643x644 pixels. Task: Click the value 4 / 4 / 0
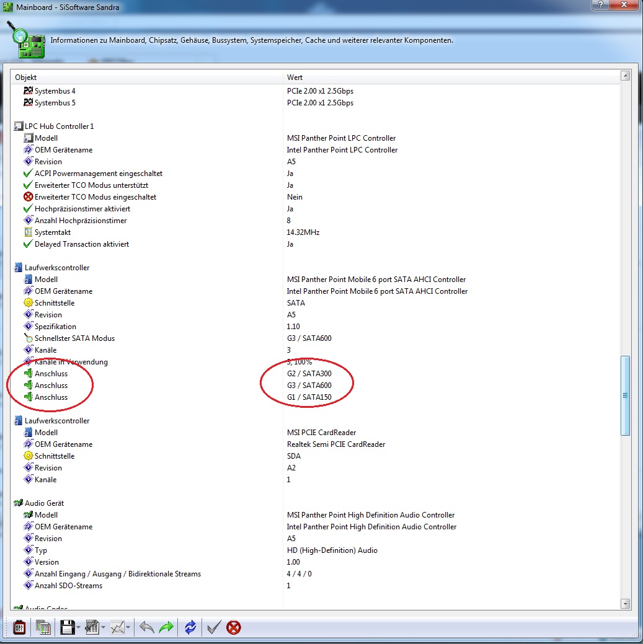(299, 574)
